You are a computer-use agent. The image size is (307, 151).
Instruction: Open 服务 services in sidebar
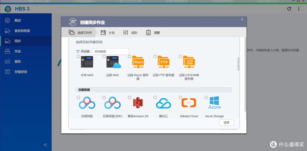pyautogui.click(x=26, y=62)
